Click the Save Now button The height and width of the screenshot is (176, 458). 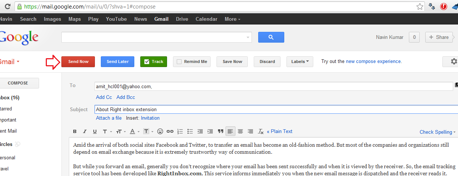pyautogui.click(x=232, y=62)
